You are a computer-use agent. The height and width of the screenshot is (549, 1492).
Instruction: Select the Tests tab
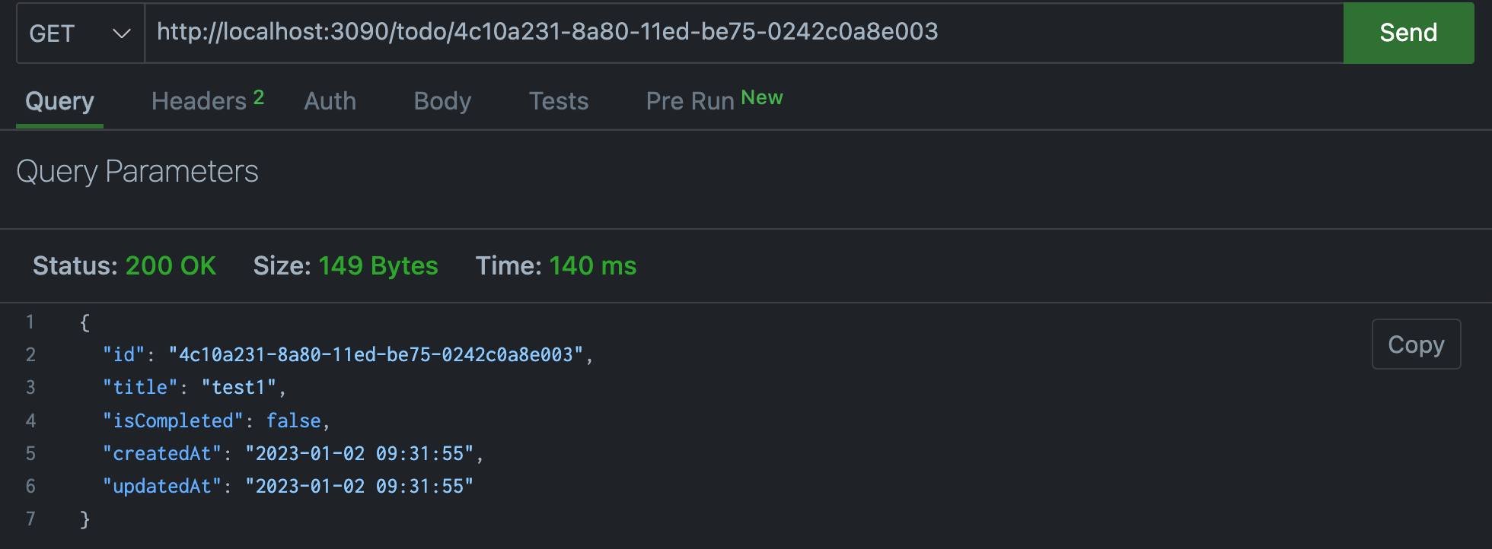(x=559, y=101)
